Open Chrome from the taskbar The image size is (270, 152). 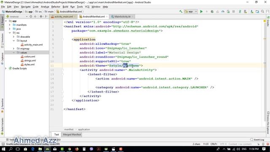pos(69,149)
